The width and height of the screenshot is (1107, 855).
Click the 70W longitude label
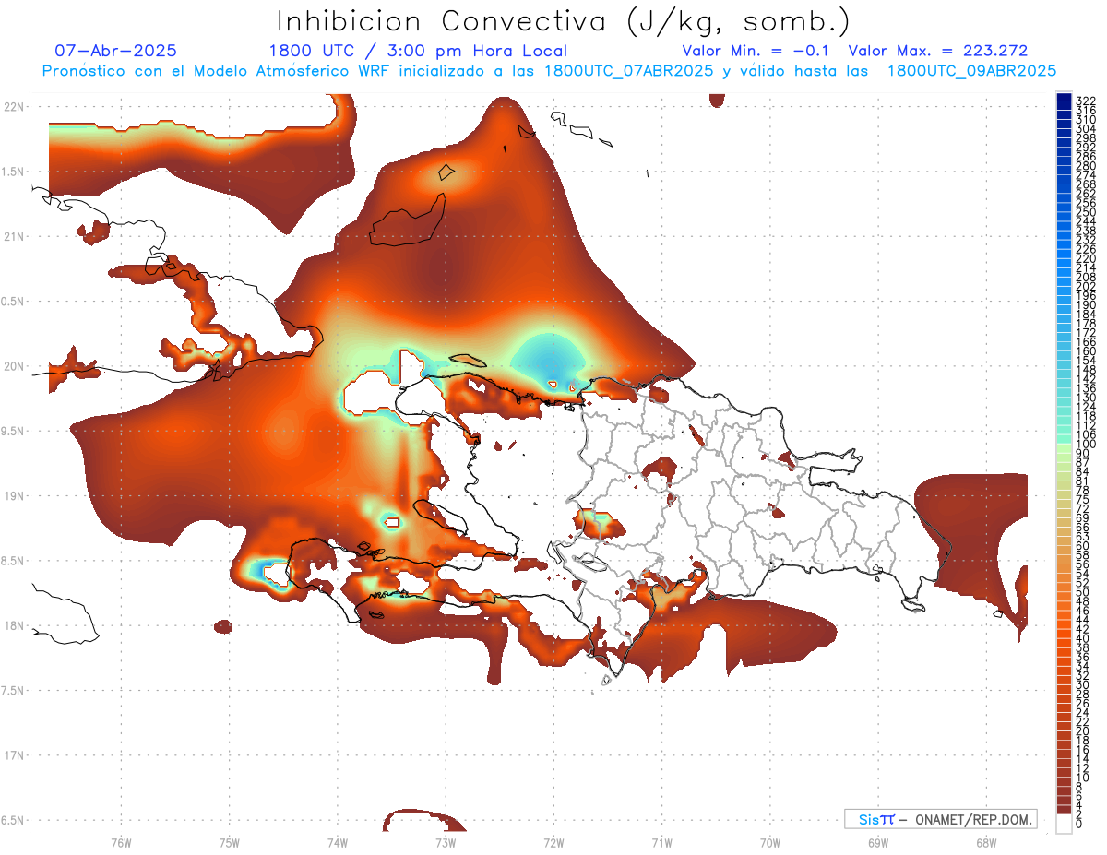coord(770,842)
